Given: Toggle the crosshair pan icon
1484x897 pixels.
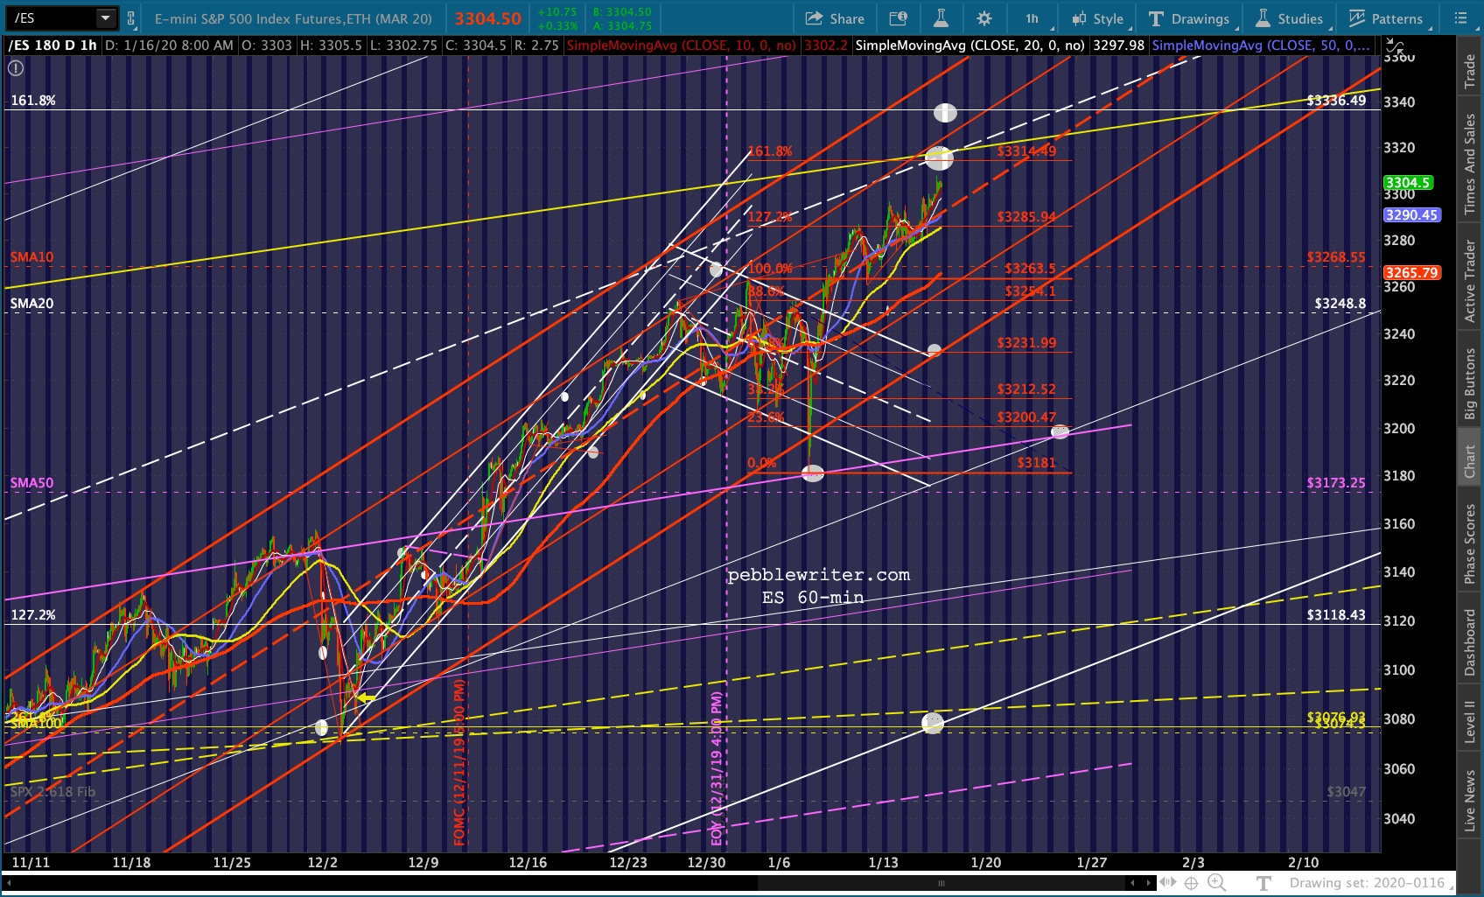Looking at the screenshot, I should (x=1191, y=883).
